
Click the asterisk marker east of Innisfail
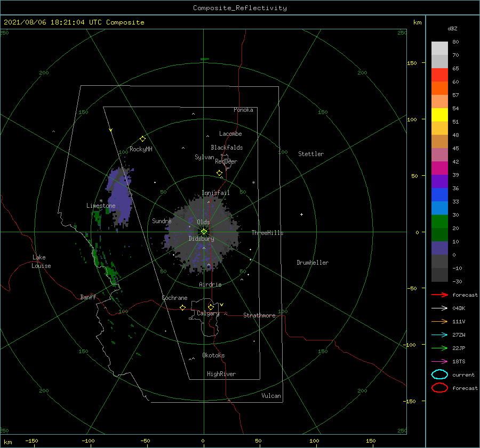(253, 183)
